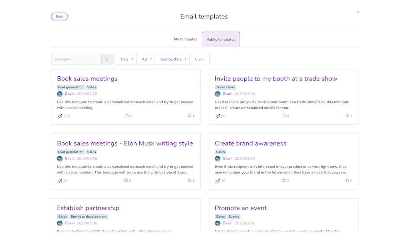Toggle star on Create brand awareness template
Screen dimensions: 410x245
tap(347, 181)
